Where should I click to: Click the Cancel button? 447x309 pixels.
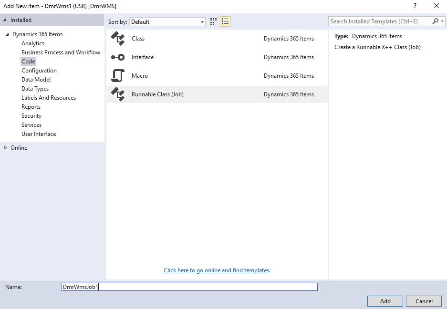pyautogui.click(x=424, y=301)
